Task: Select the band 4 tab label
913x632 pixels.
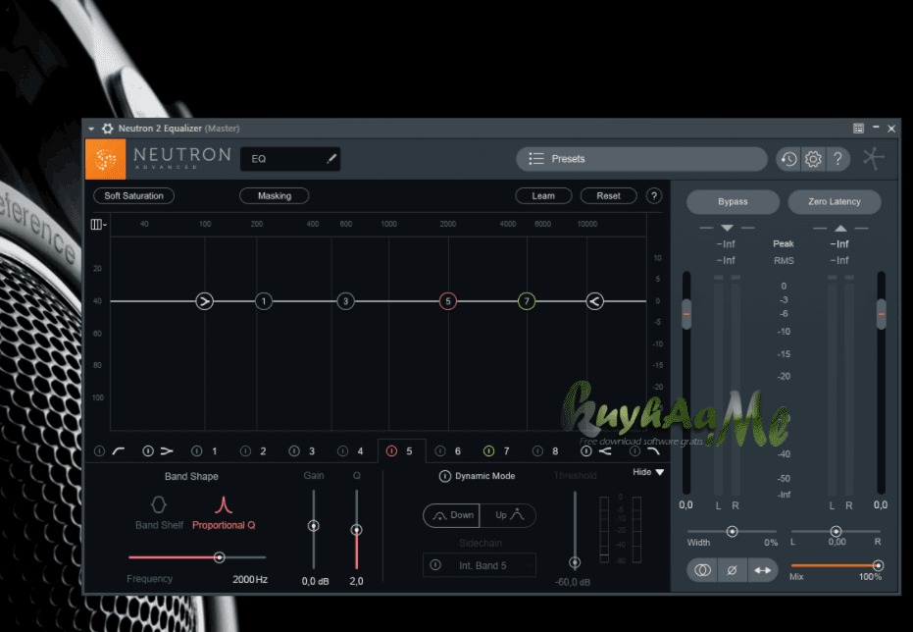Action: [361, 450]
